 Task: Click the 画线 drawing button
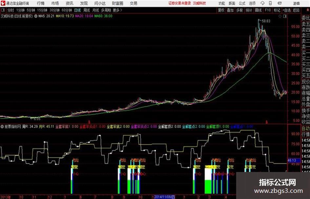point(258,10)
